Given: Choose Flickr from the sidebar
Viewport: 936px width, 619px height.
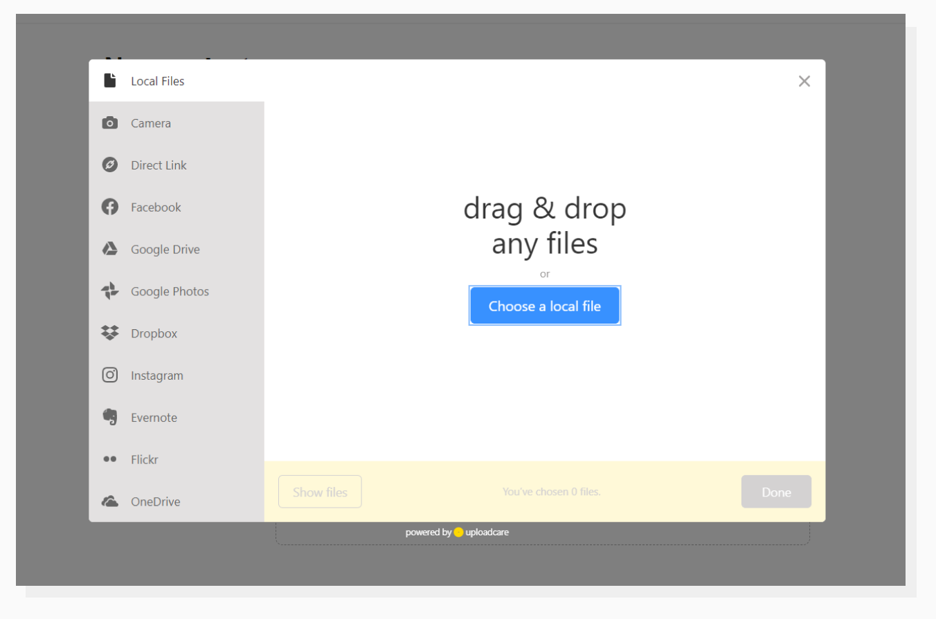Looking at the screenshot, I should click(145, 459).
